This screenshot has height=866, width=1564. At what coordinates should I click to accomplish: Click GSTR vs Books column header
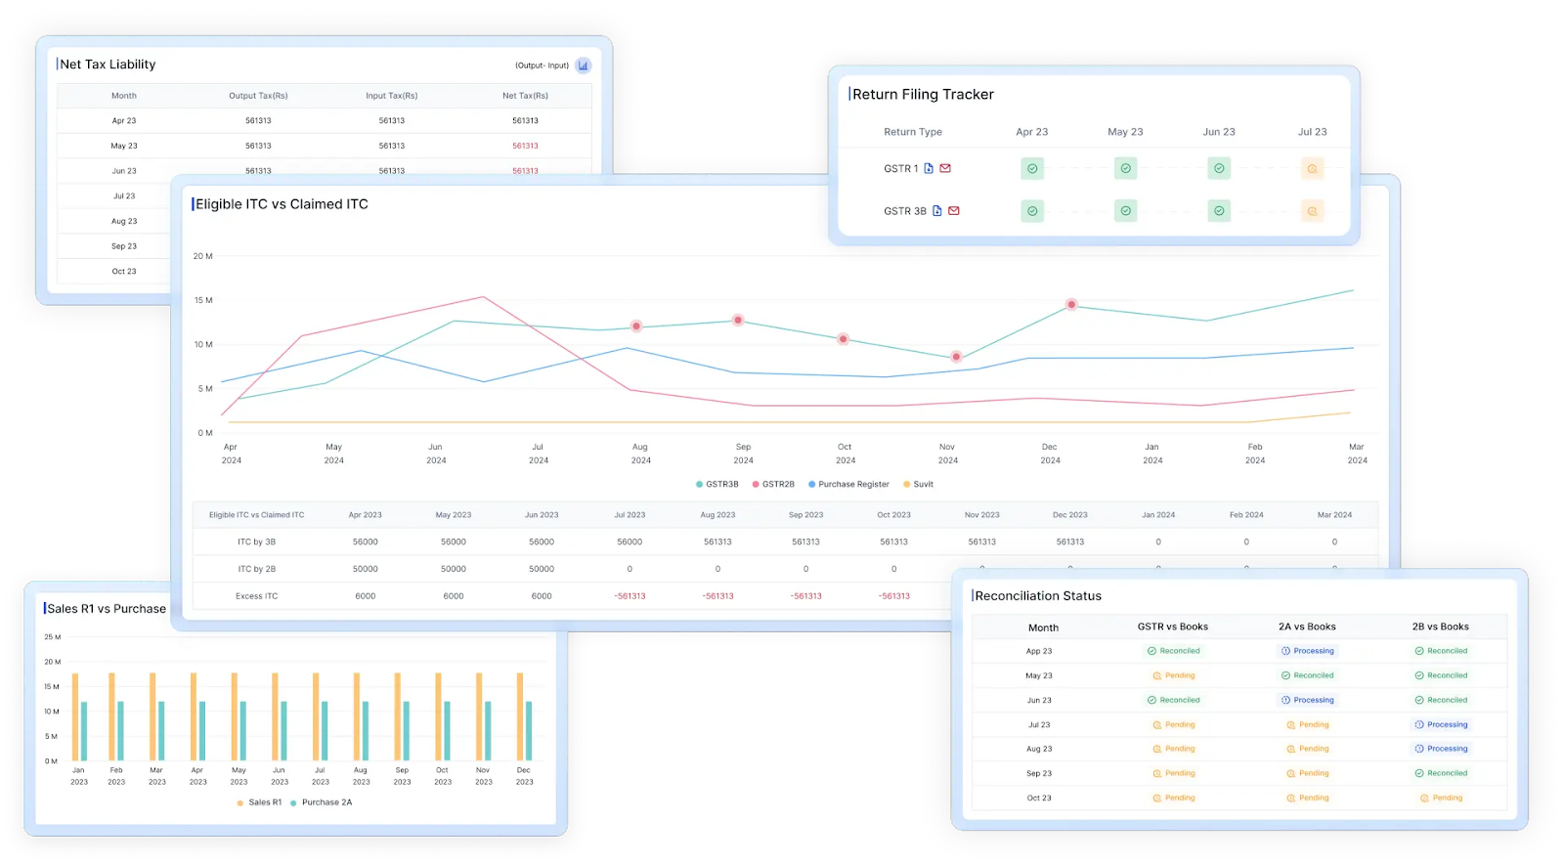(x=1173, y=627)
